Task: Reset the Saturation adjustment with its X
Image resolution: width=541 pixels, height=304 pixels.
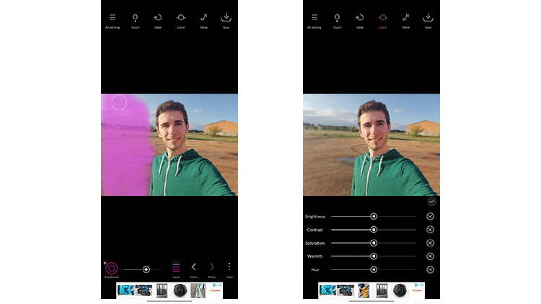Action: [431, 243]
